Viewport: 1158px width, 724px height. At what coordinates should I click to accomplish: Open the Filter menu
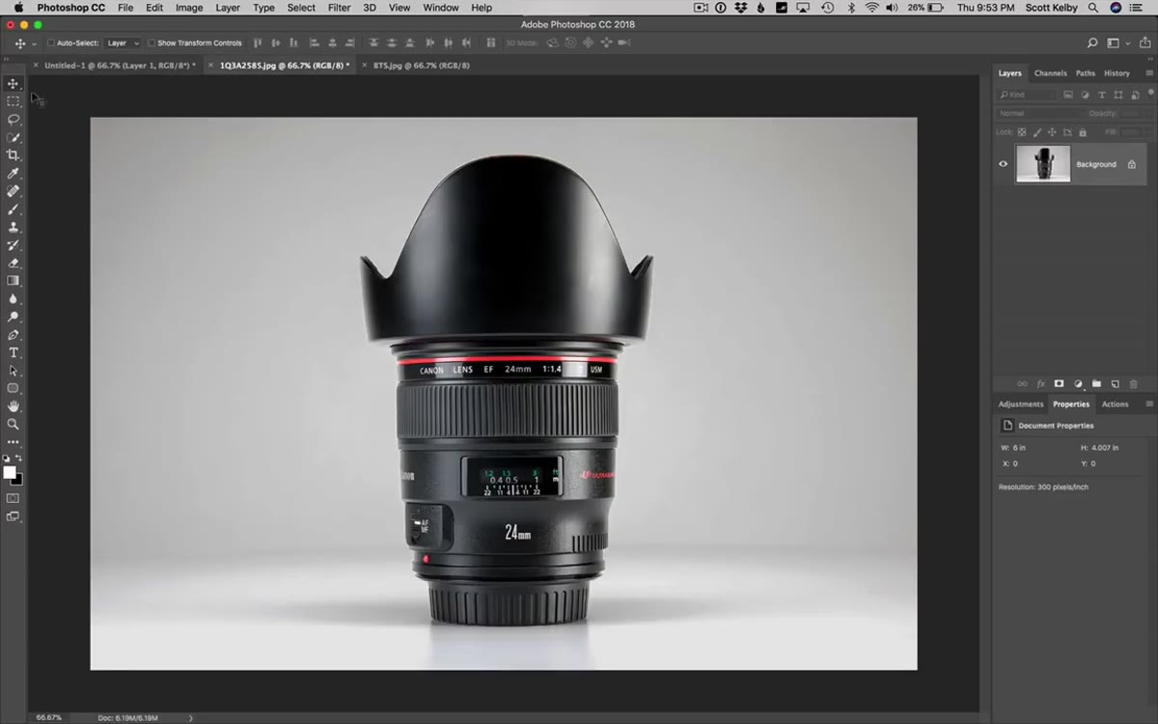pyautogui.click(x=339, y=8)
